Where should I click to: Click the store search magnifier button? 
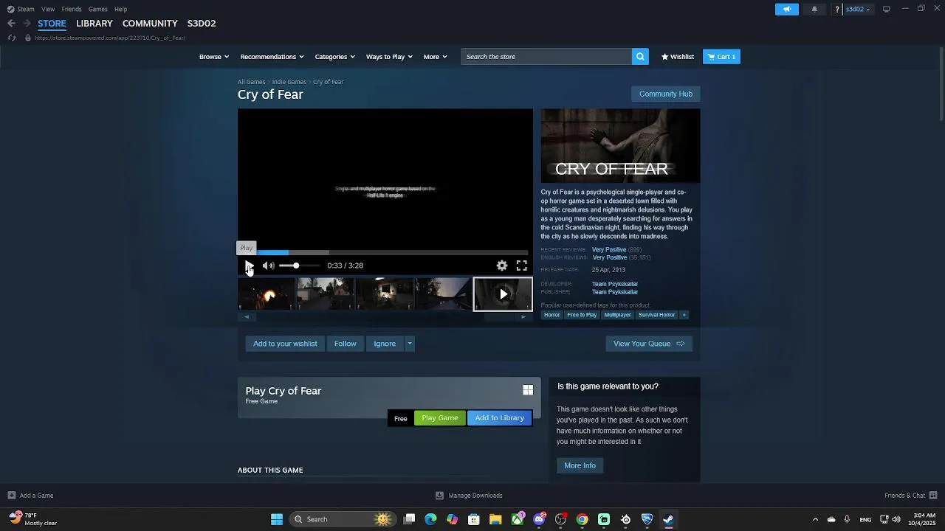(x=640, y=57)
